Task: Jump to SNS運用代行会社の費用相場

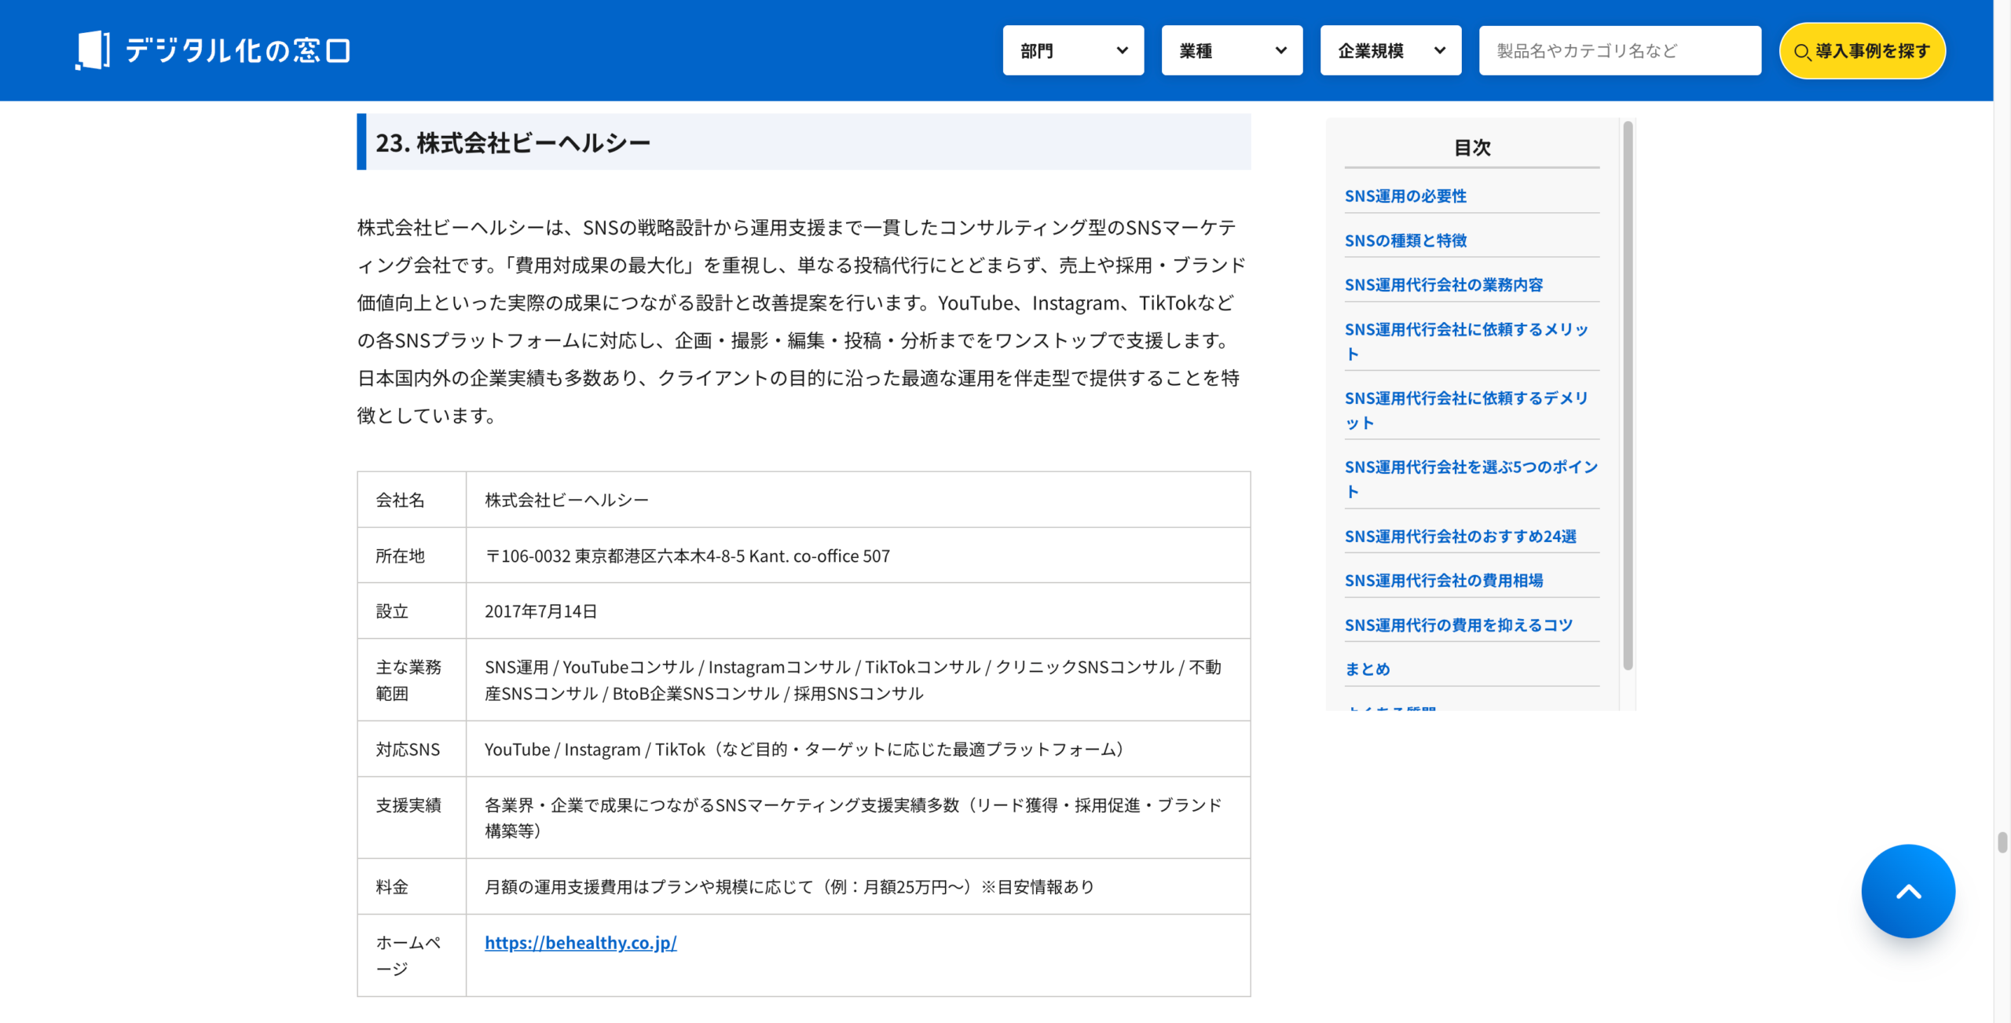Action: coord(1445,580)
